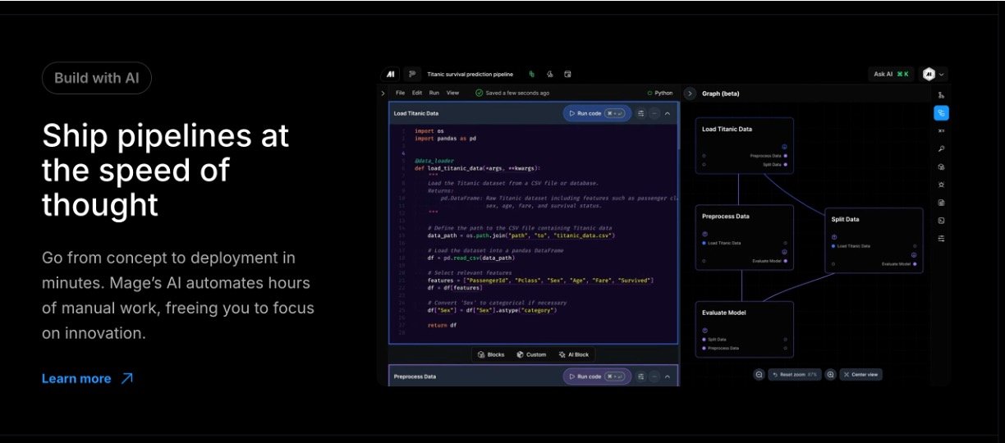
Task: Click the Mage logo icon in editor header
Action: pyautogui.click(x=392, y=74)
